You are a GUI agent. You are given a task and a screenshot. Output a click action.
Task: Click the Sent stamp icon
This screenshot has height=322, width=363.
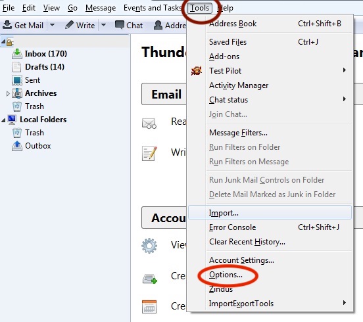pyautogui.click(x=17, y=80)
